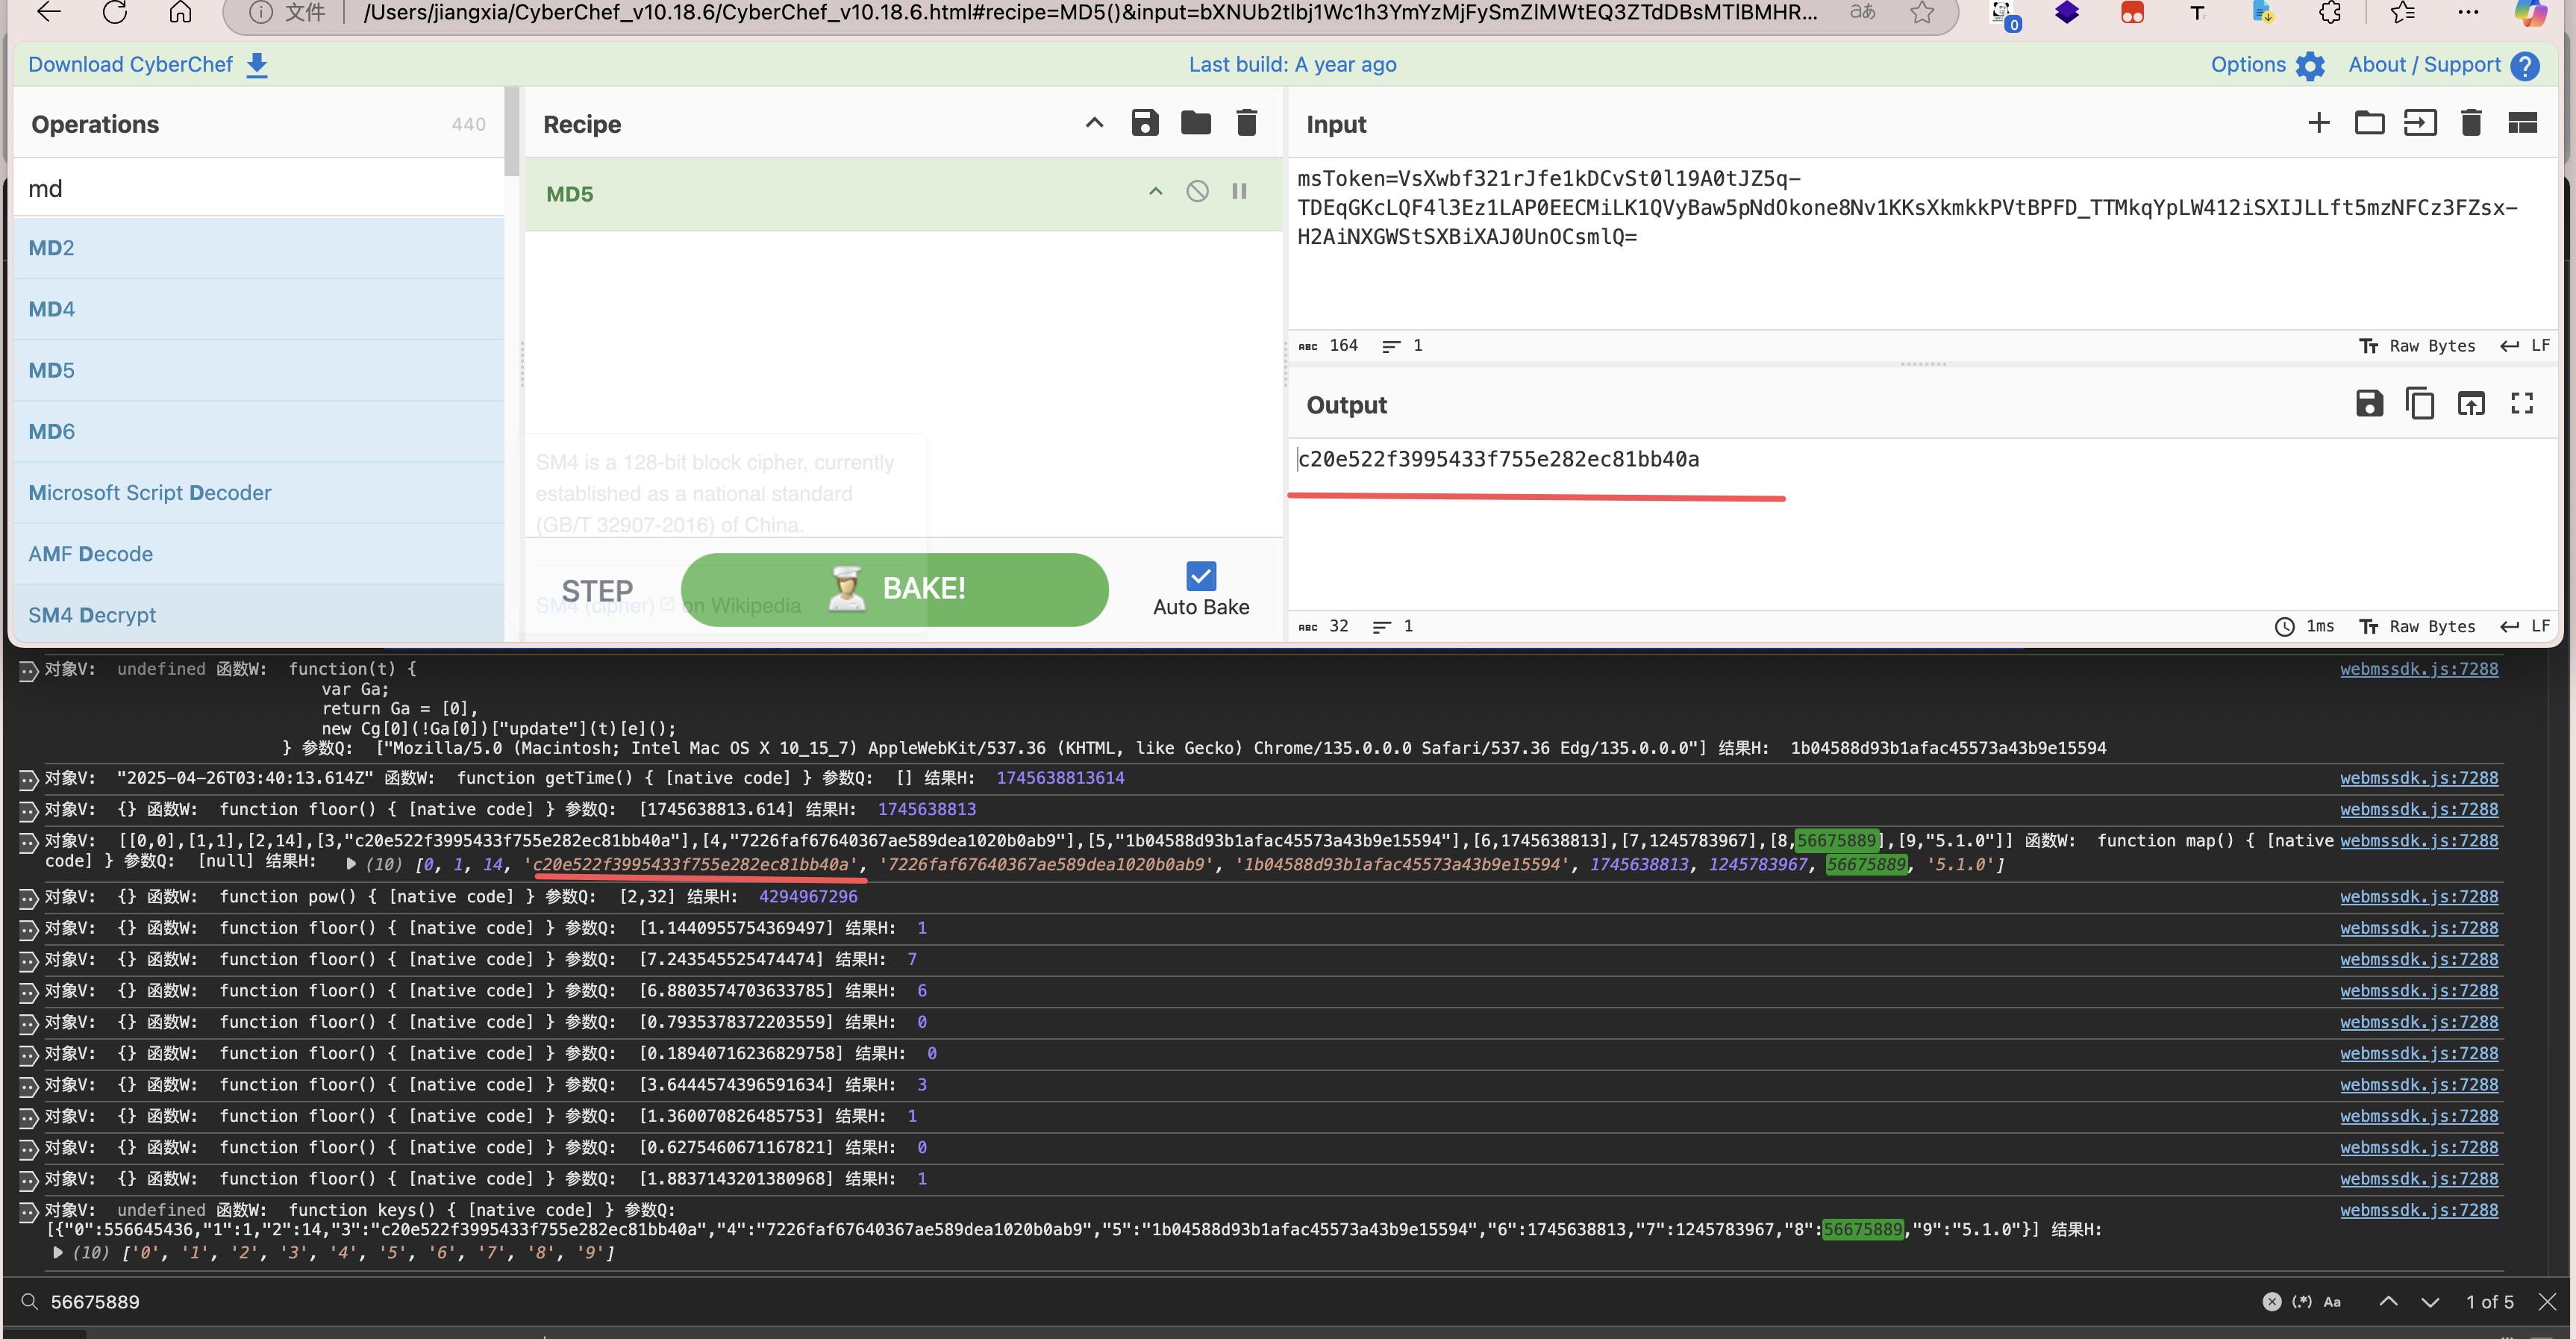The height and width of the screenshot is (1339, 2576).
Task: Reset pane layout icon in Input header
Action: tap(2523, 123)
